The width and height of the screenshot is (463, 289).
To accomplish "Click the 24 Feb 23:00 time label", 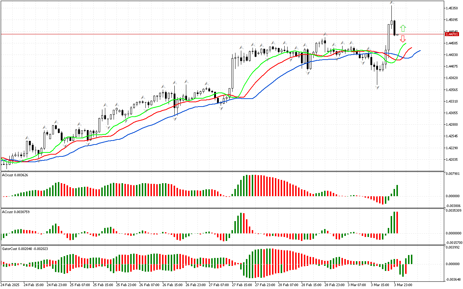I will pyautogui.click(x=57, y=285).
